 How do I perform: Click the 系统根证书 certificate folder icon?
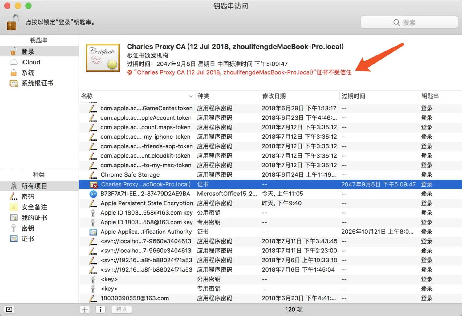click(14, 83)
